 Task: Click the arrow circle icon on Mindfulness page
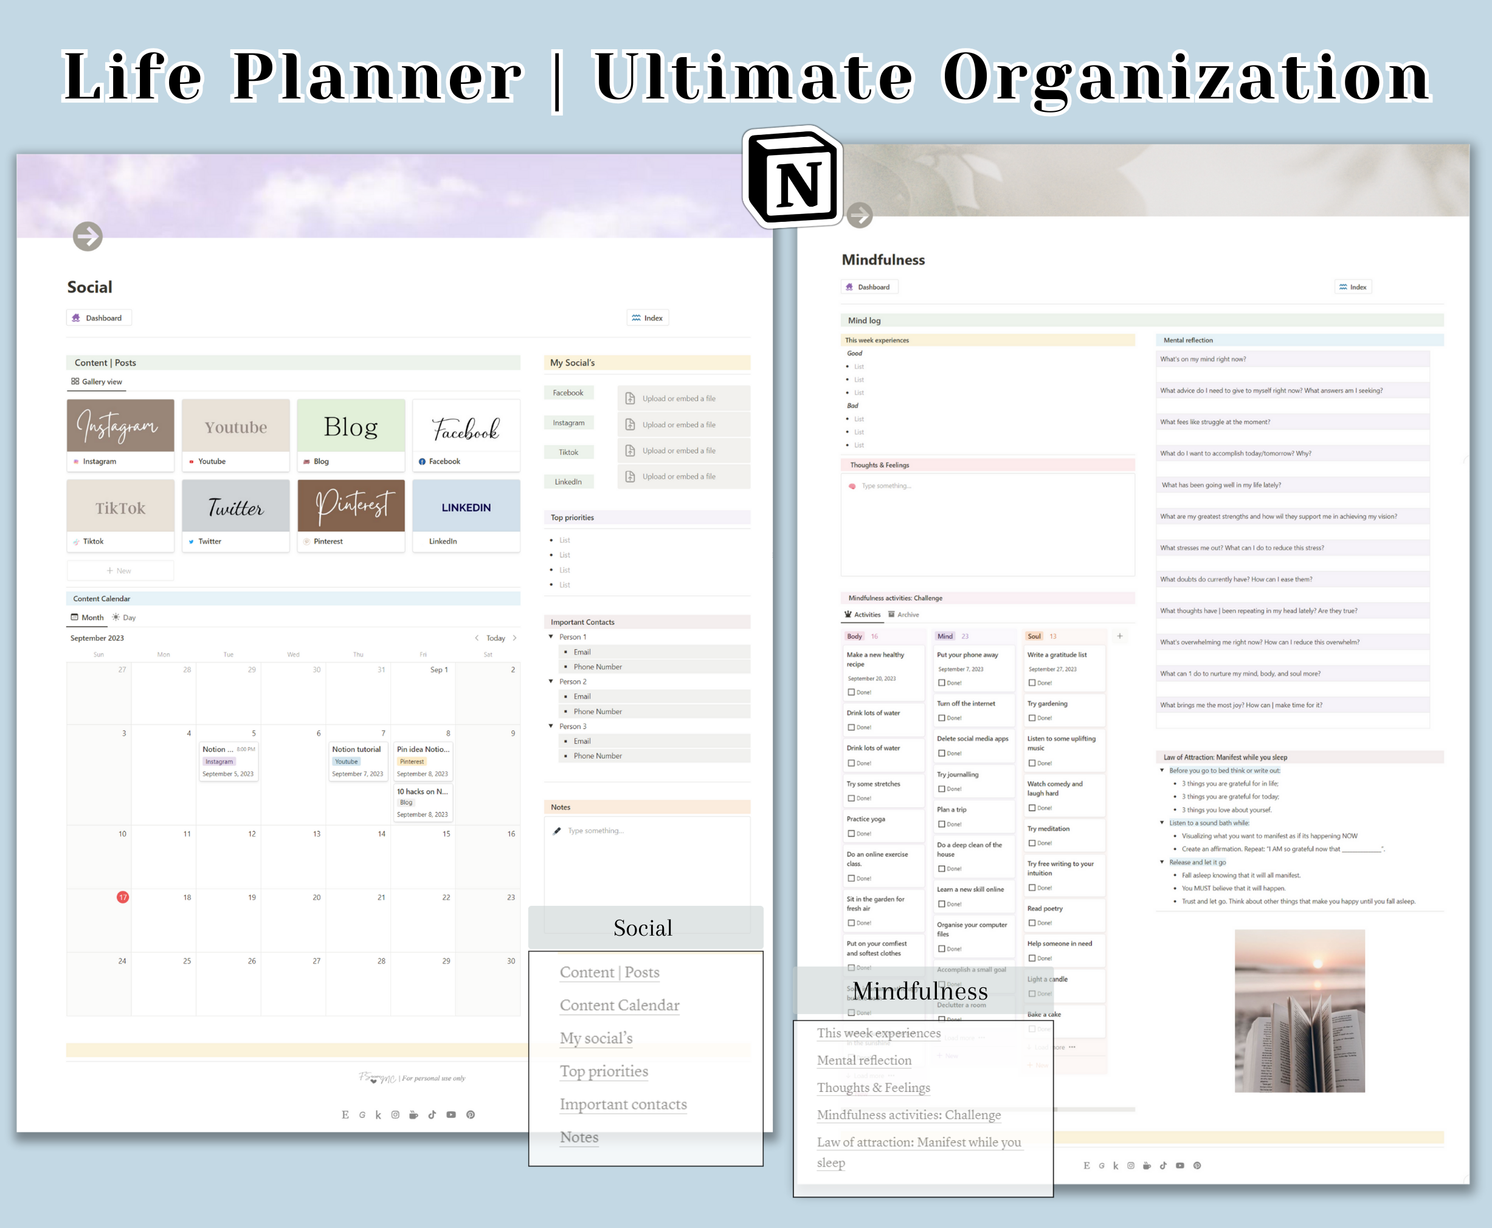(860, 215)
